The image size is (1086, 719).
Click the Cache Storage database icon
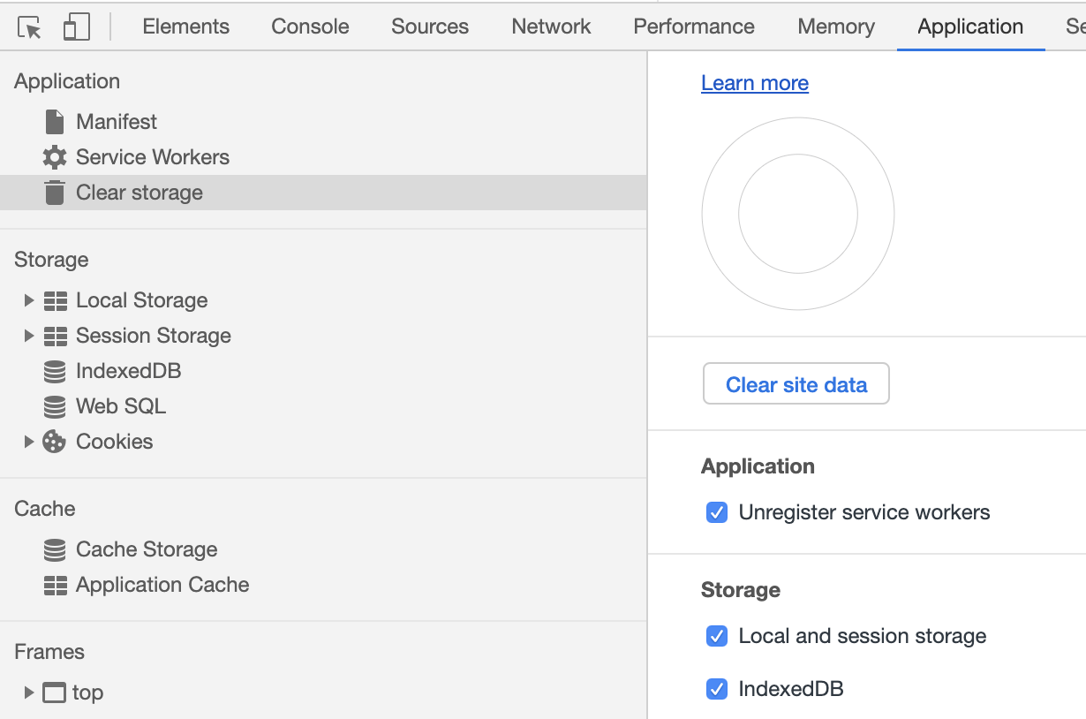pyautogui.click(x=55, y=549)
